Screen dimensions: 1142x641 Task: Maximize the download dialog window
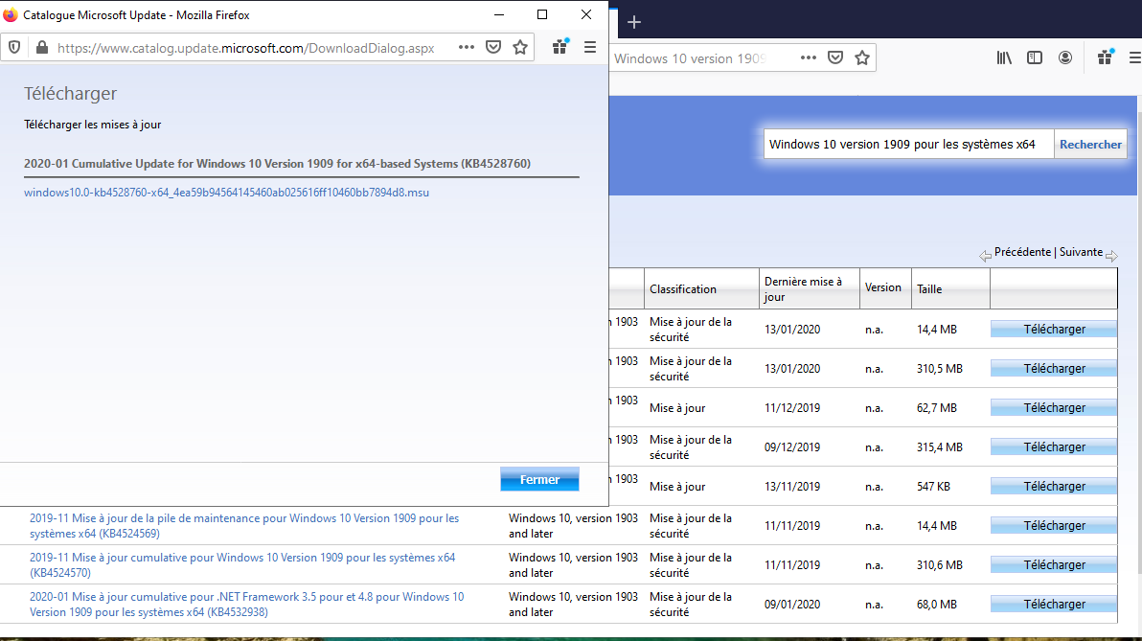[x=542, y=14]
